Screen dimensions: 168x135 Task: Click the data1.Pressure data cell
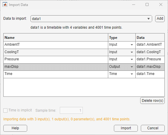click(150, 60)
